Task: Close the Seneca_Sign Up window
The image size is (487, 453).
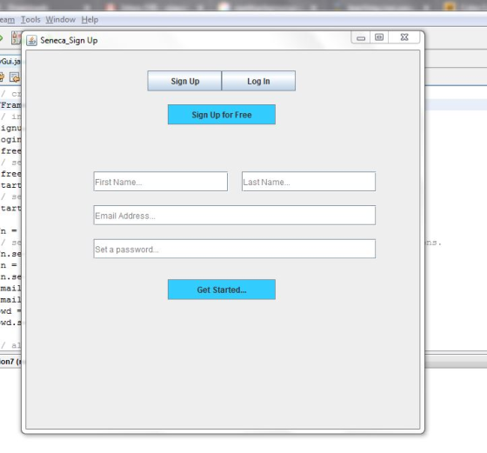Action: 404,37
